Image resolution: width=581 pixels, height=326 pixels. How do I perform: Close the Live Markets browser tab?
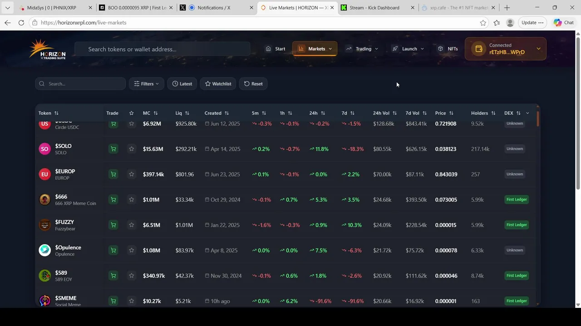coord(332,8)
